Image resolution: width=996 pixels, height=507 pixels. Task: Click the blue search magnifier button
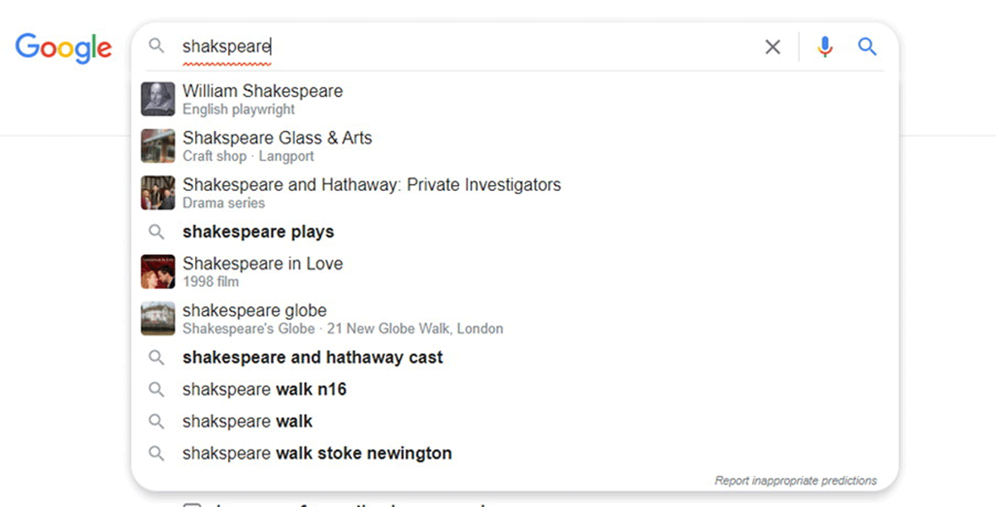[x=867, y=47]
